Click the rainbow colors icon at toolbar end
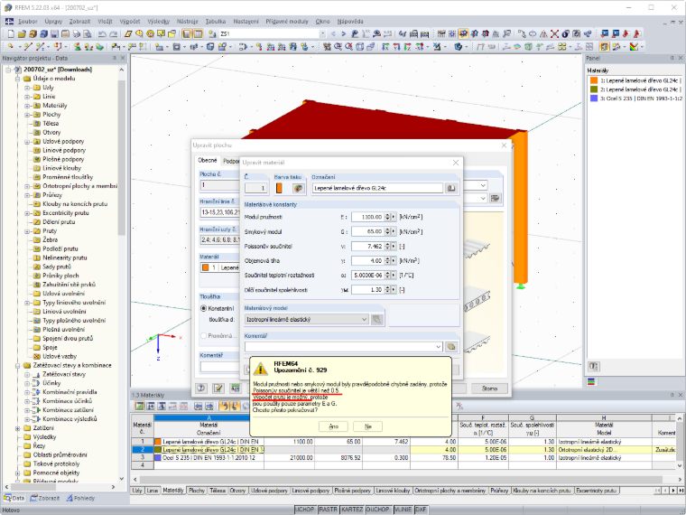Viewport: 686px width, 515px height. (633, 46)
